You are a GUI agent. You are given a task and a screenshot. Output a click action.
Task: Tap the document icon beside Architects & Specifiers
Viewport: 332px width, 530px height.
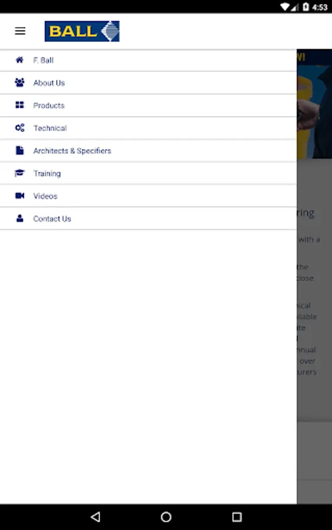tap(19, 150)
